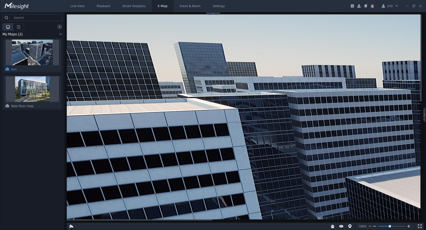Viewport: 426px width, 230px height.
Task: Select the 'New floor map' label
Action: click(x=22, y=106)
